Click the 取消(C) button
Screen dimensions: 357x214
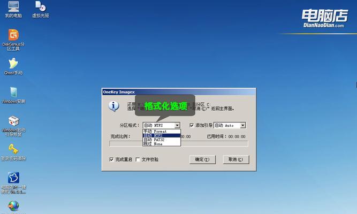point(236,159)
